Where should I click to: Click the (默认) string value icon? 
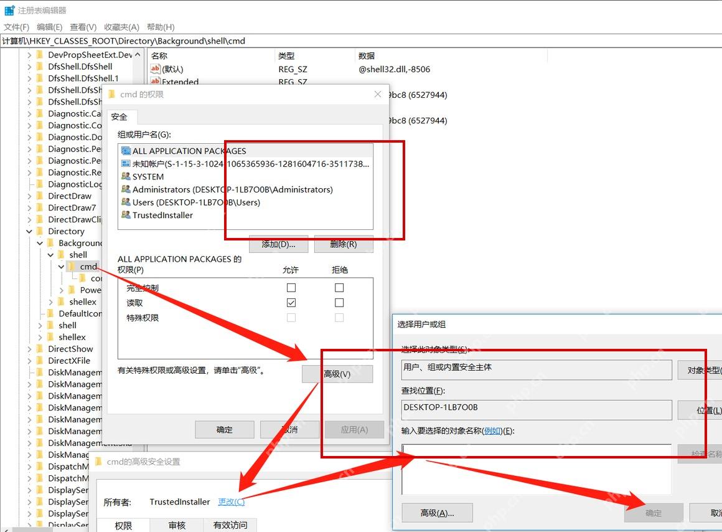[155, 69]
